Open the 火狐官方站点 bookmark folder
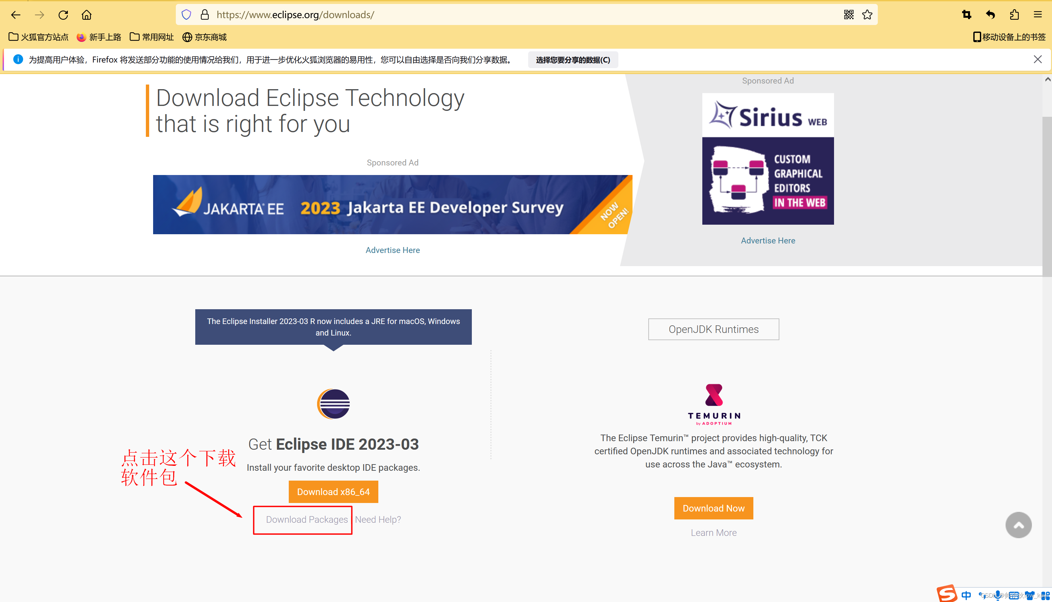Image resolution: width=1052 pixels, height=602 pixels. (39, 37)
